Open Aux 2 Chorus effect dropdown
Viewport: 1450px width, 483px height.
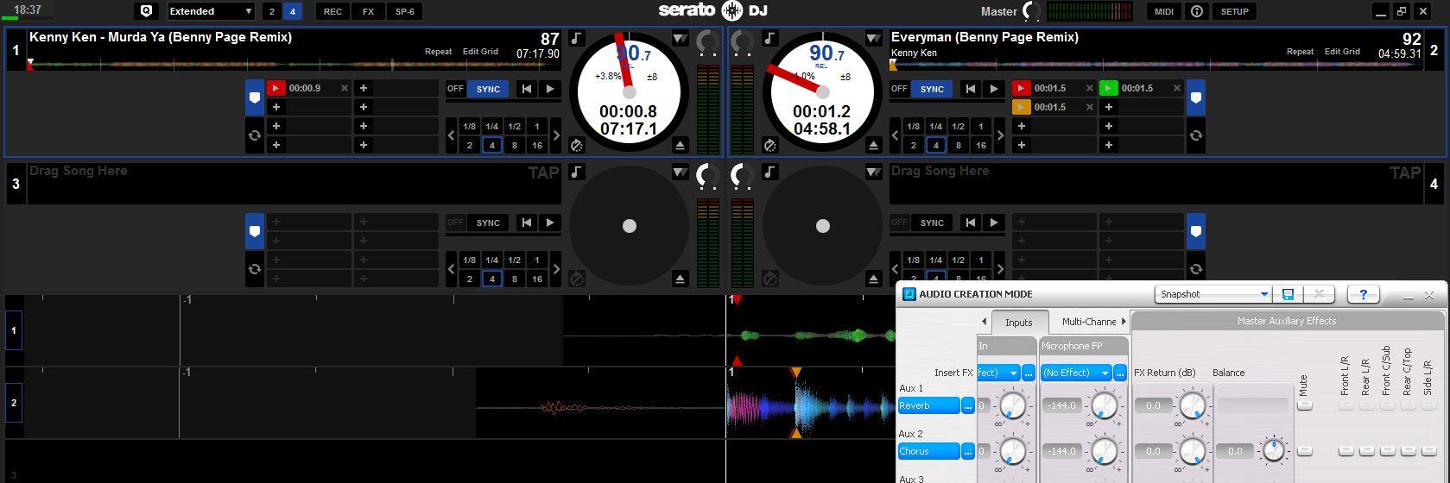[929, 451]
